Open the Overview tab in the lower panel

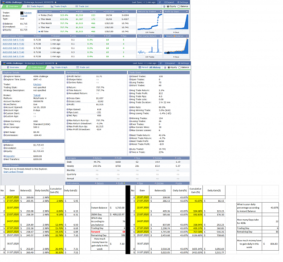point(13,68)
